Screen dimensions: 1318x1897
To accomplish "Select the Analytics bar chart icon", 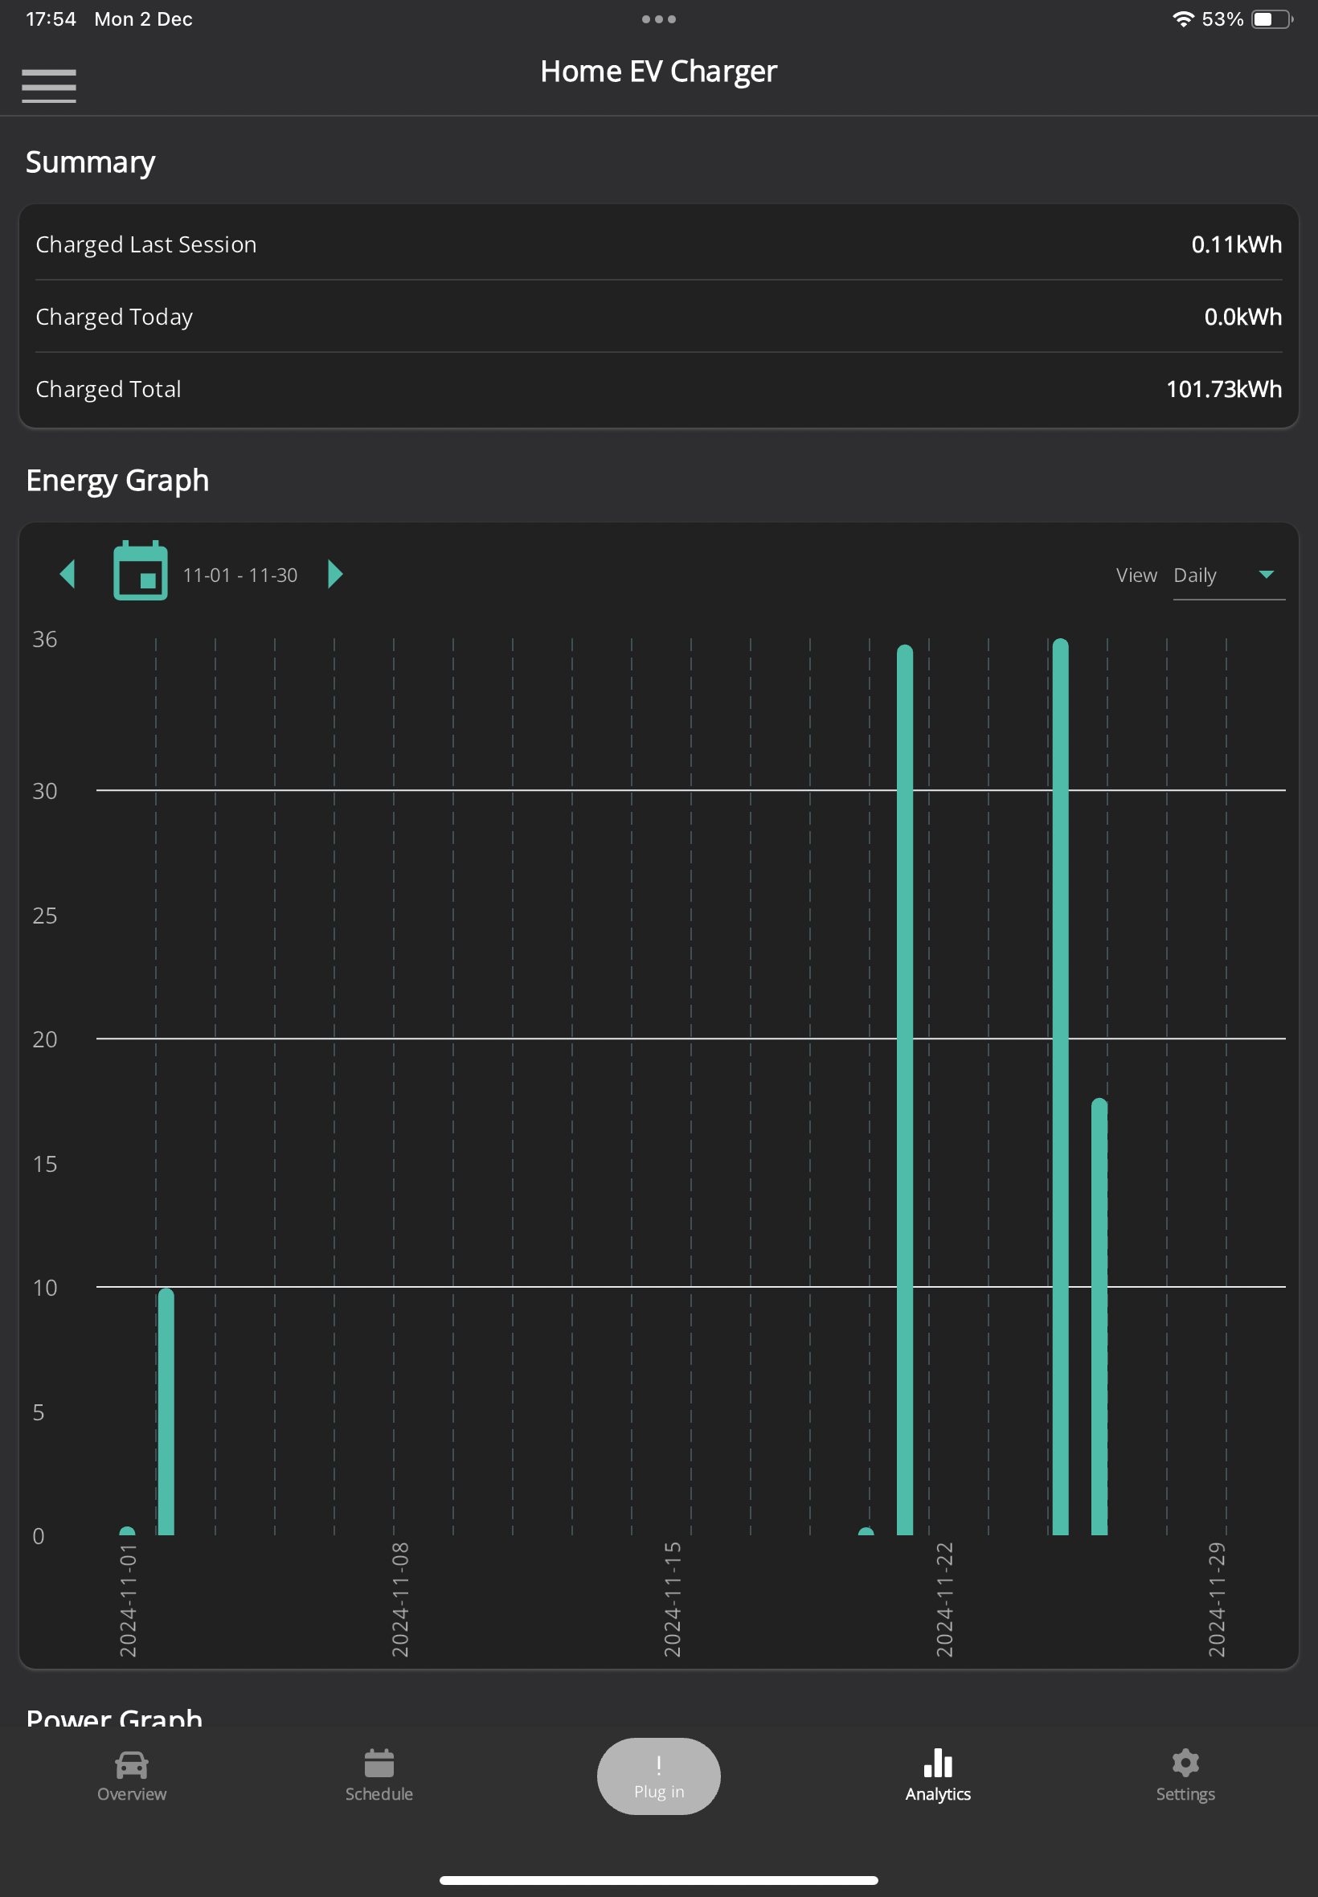I will point(938,1764).
